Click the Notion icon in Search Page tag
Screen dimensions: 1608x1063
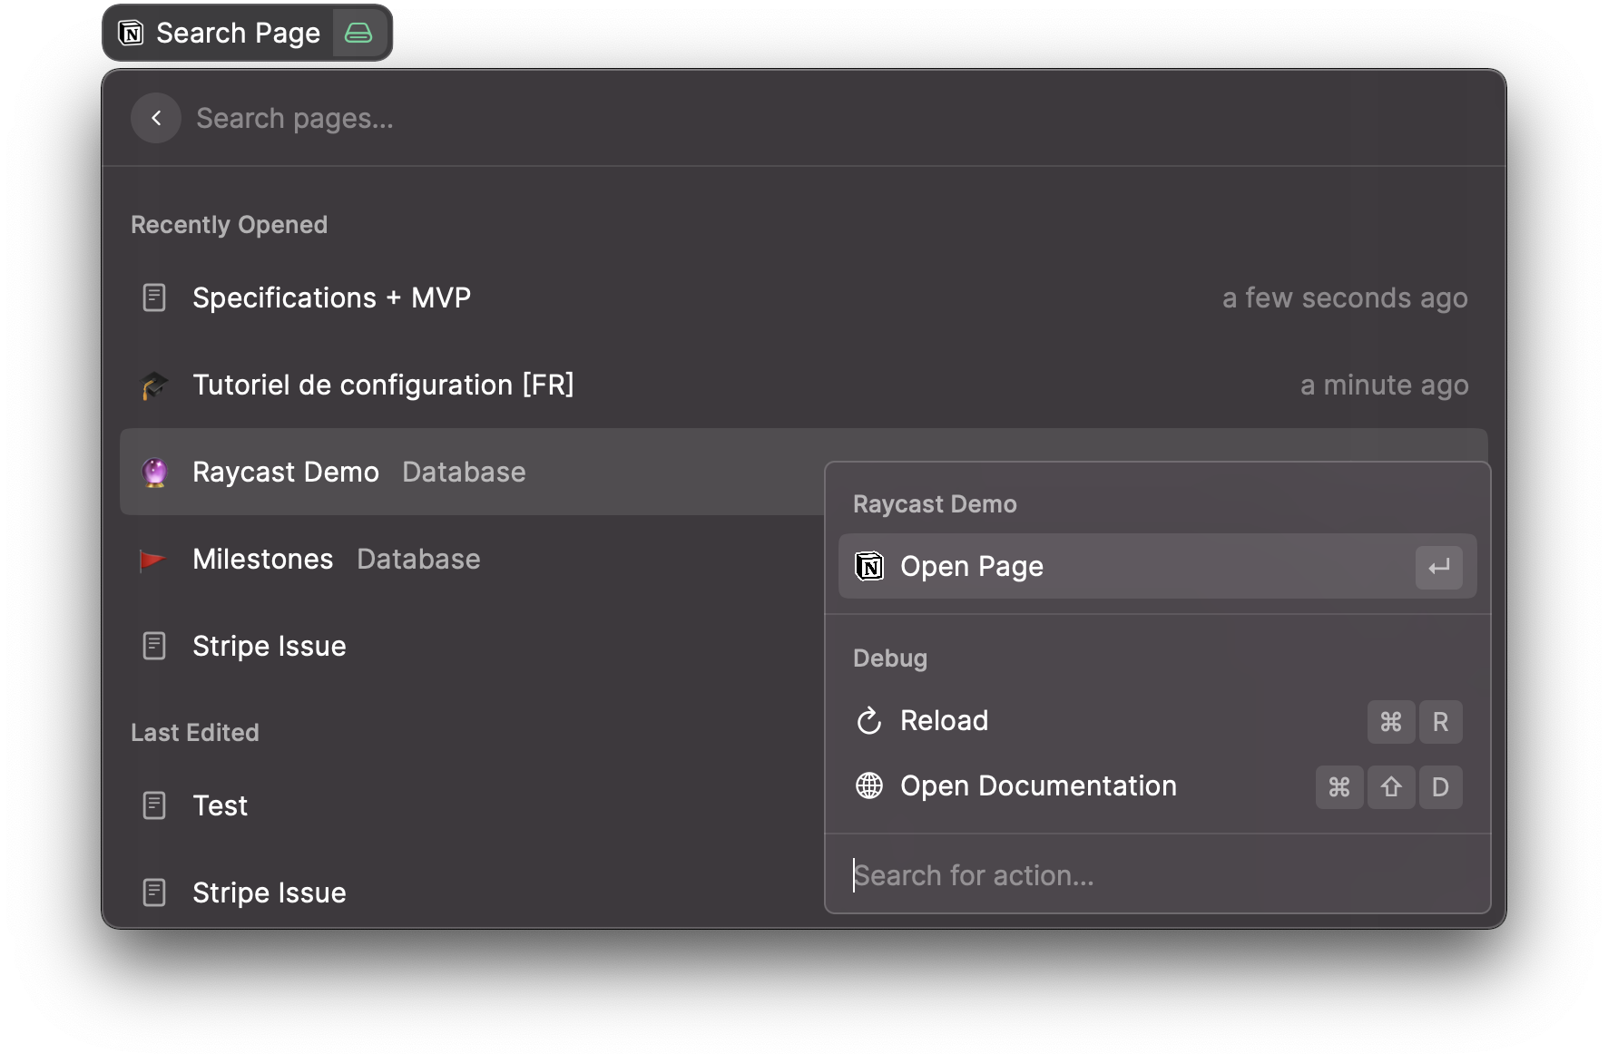point(132,34)
